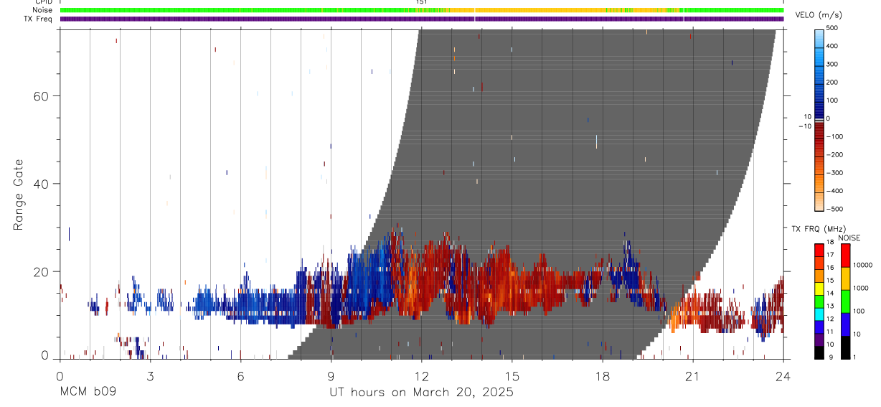Click the y-axis tick label "60"
This screenshot has width=881, height=407.
[x=42, y=95]
